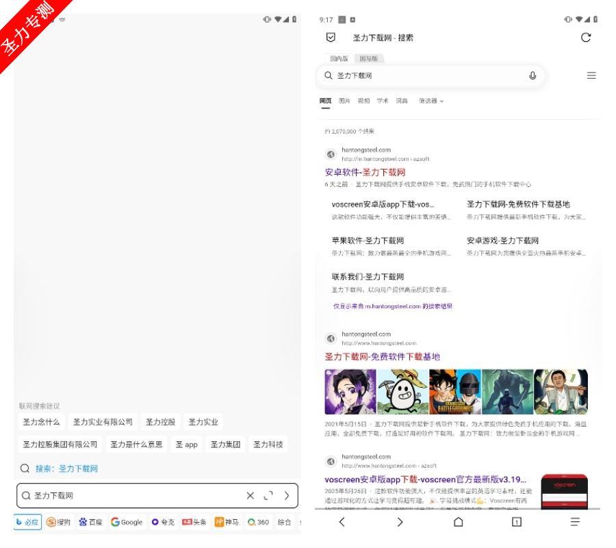Clear the left search box text

[x=251, y=495]
